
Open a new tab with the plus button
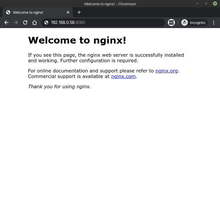click(x=79, y=12)
